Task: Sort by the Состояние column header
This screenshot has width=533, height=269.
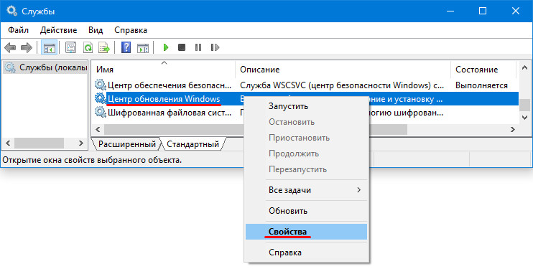Action: click(483, 70)
